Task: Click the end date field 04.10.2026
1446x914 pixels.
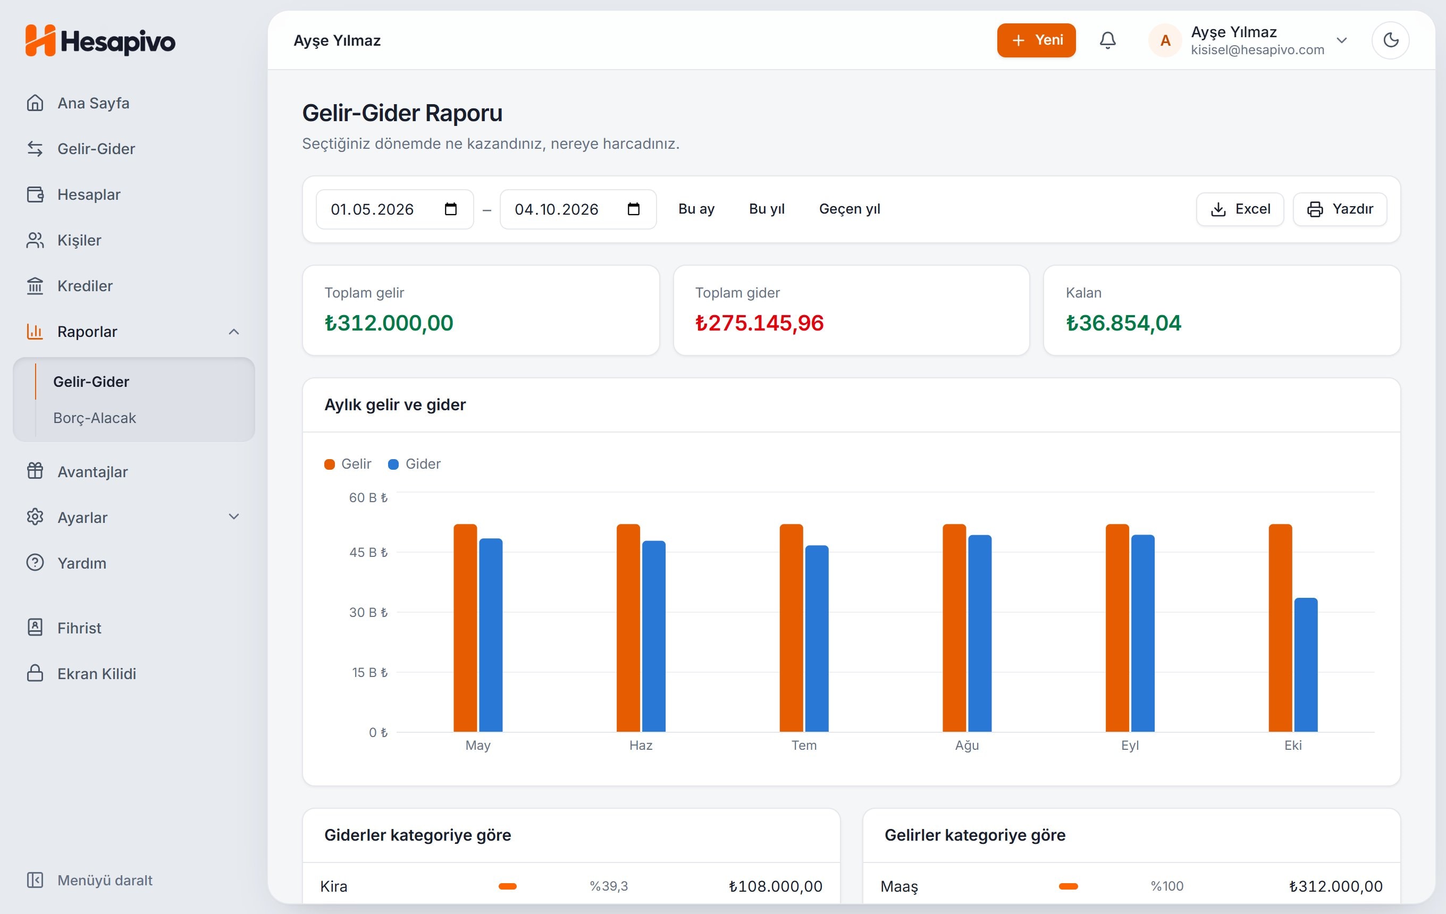Action: click(578, 209)
